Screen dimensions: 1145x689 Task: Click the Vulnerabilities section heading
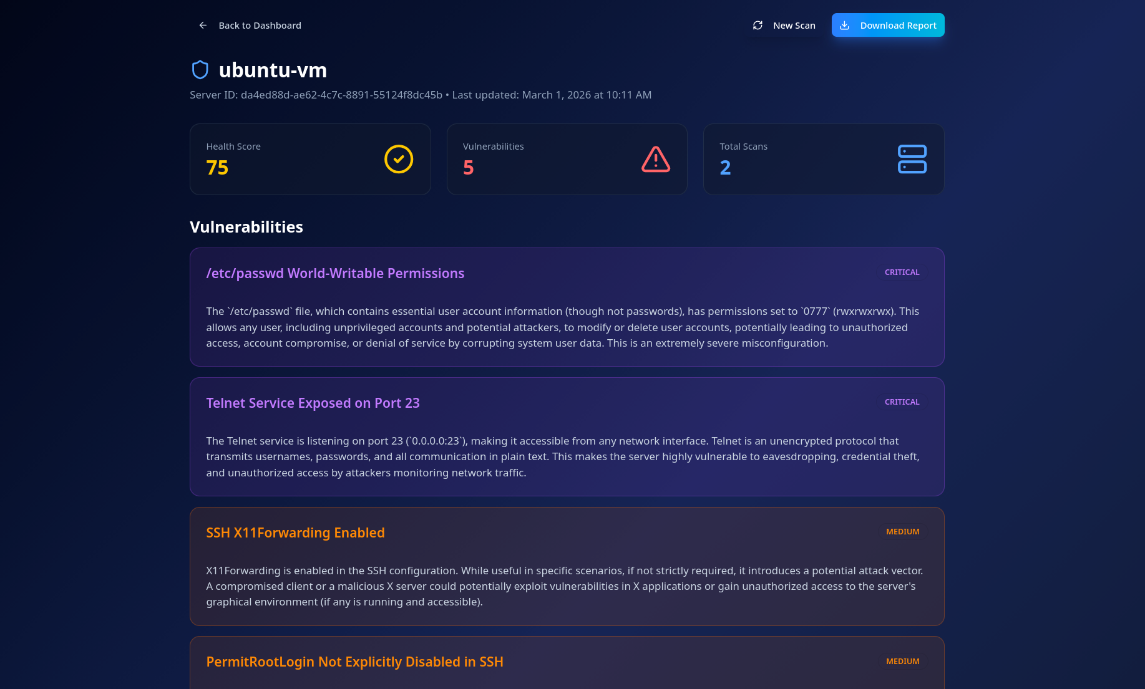coord(246,227)
